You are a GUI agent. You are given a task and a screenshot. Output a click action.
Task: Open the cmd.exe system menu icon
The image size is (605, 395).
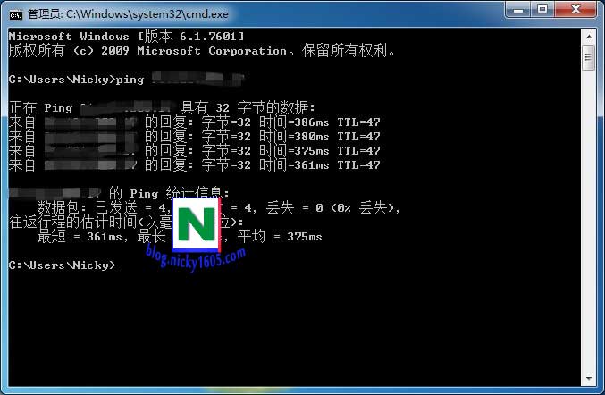16,14
